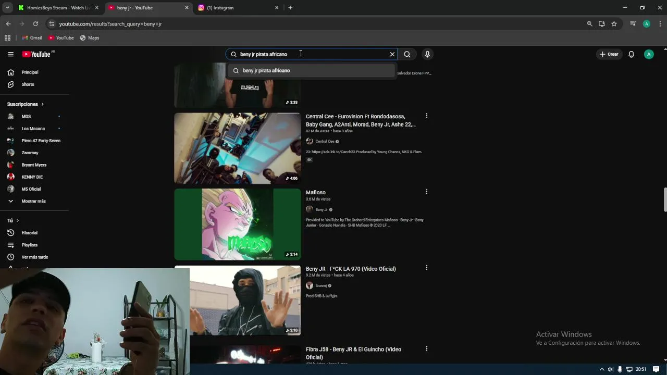Click the address bar URL
The width and height of the screenshot is (667, 375).
[x=110, y=24]
